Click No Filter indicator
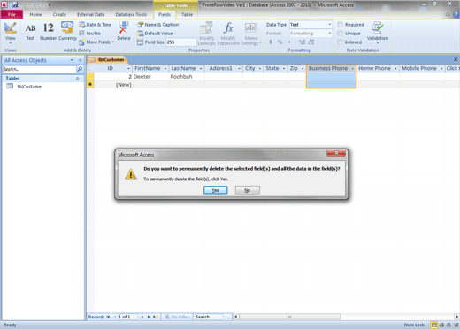The width and height of the screenshot is (460, 329). tap(177, 317)
